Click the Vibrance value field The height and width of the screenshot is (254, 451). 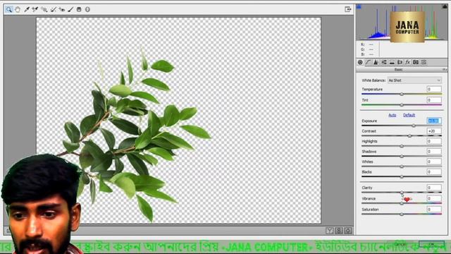(434, 198)
